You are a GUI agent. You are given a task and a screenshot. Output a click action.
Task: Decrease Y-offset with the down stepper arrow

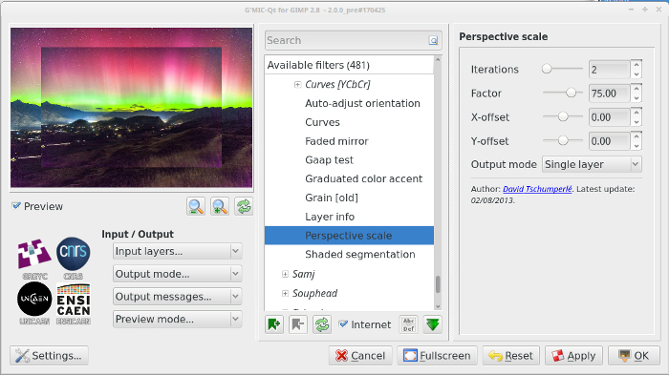point(637,146)
